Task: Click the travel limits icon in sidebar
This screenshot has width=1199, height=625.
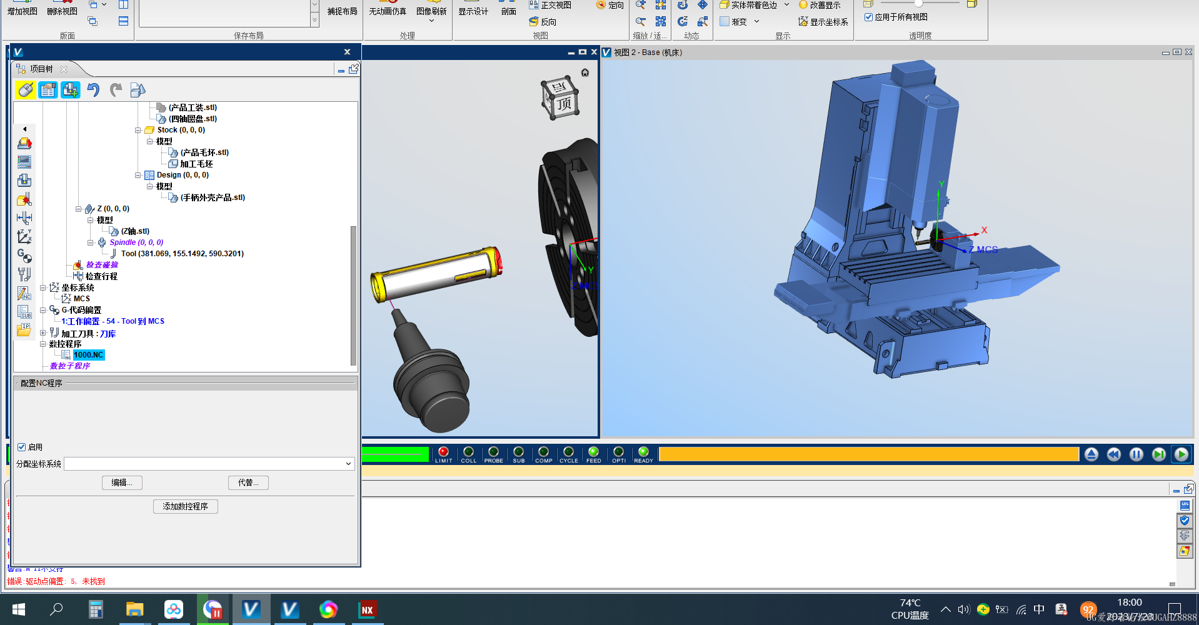Action: (x=24, y=218)
